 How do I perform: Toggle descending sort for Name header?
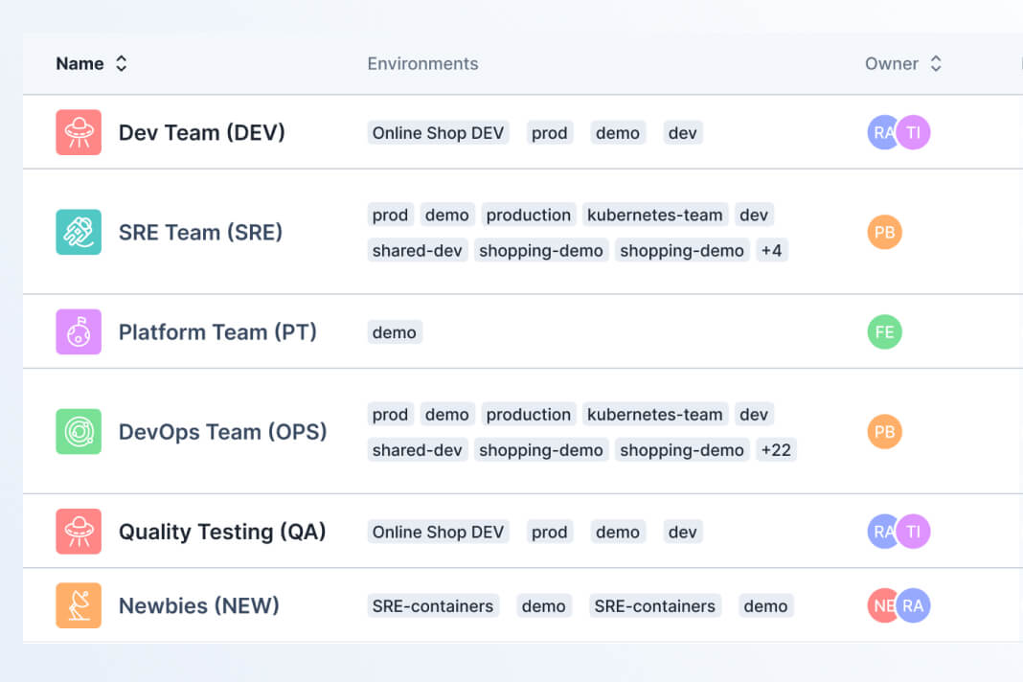(x=121, y=69)
